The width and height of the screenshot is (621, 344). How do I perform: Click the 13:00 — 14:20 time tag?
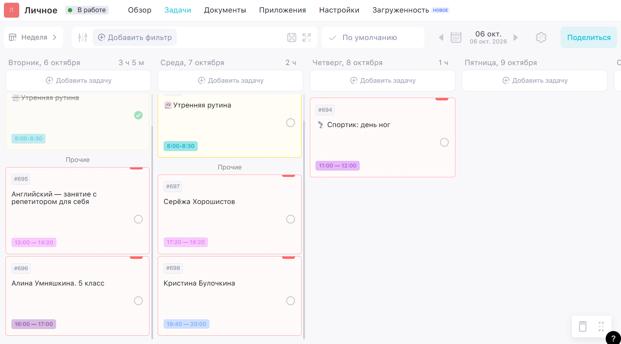34,242
